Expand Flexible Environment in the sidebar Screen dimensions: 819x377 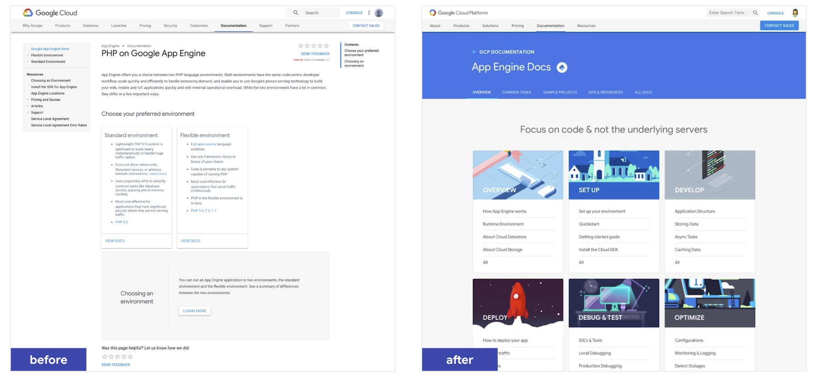click(x=28, y=55)
